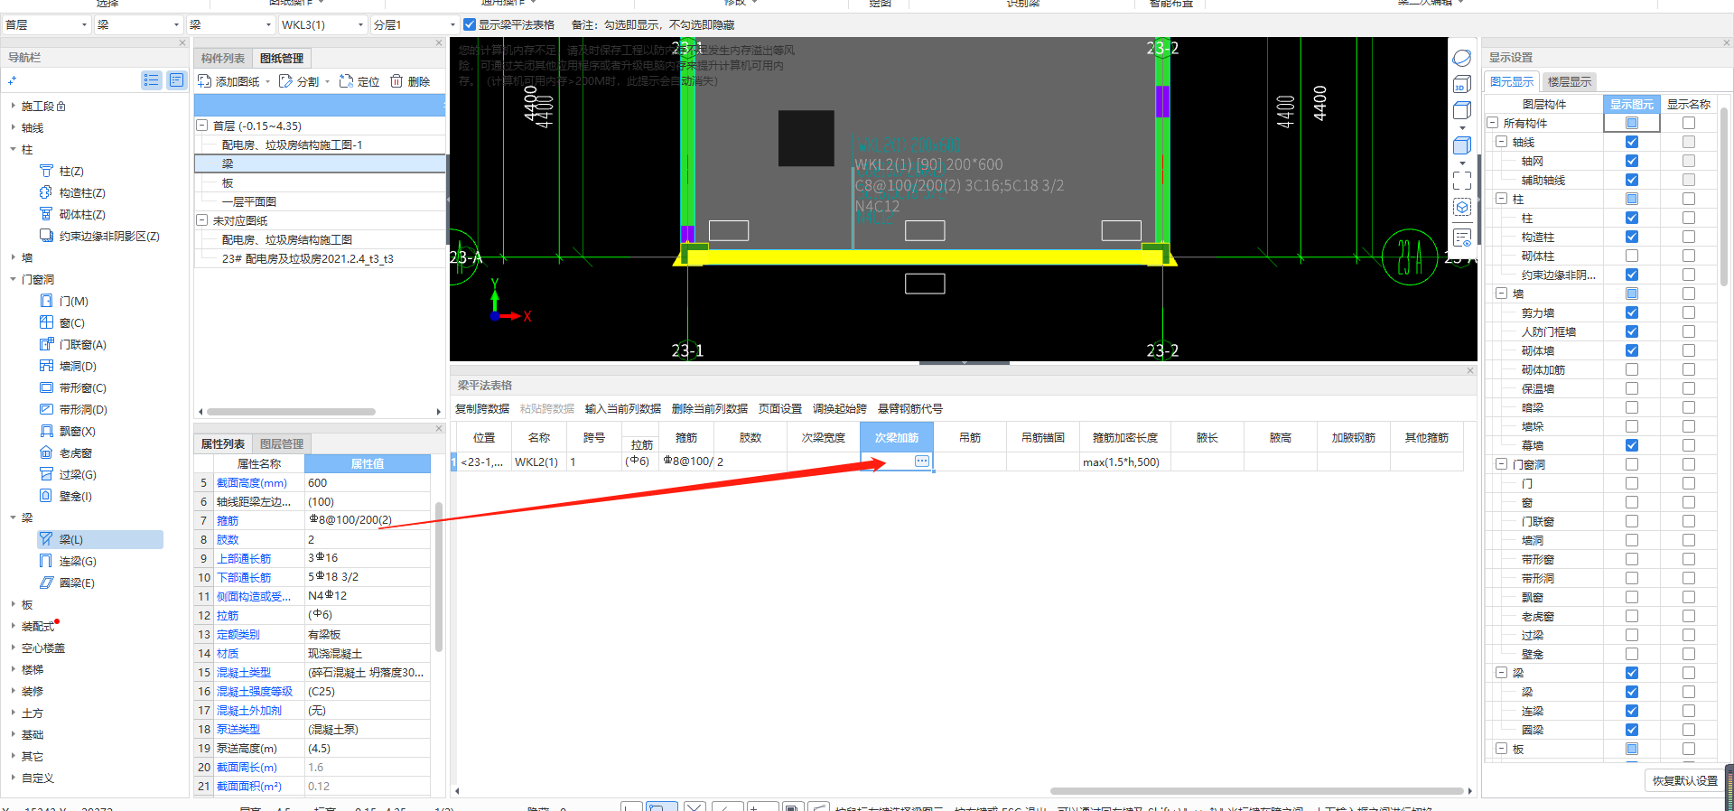The width and height of the screenshot is (1734, 811).
Task: Click 调换起始跨 button
Action: [x=840, y=408]
